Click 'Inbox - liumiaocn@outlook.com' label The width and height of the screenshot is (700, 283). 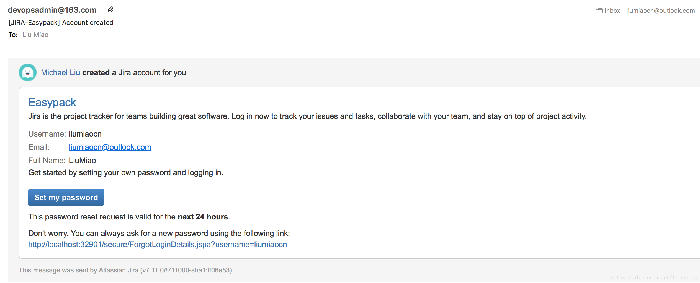650,11
